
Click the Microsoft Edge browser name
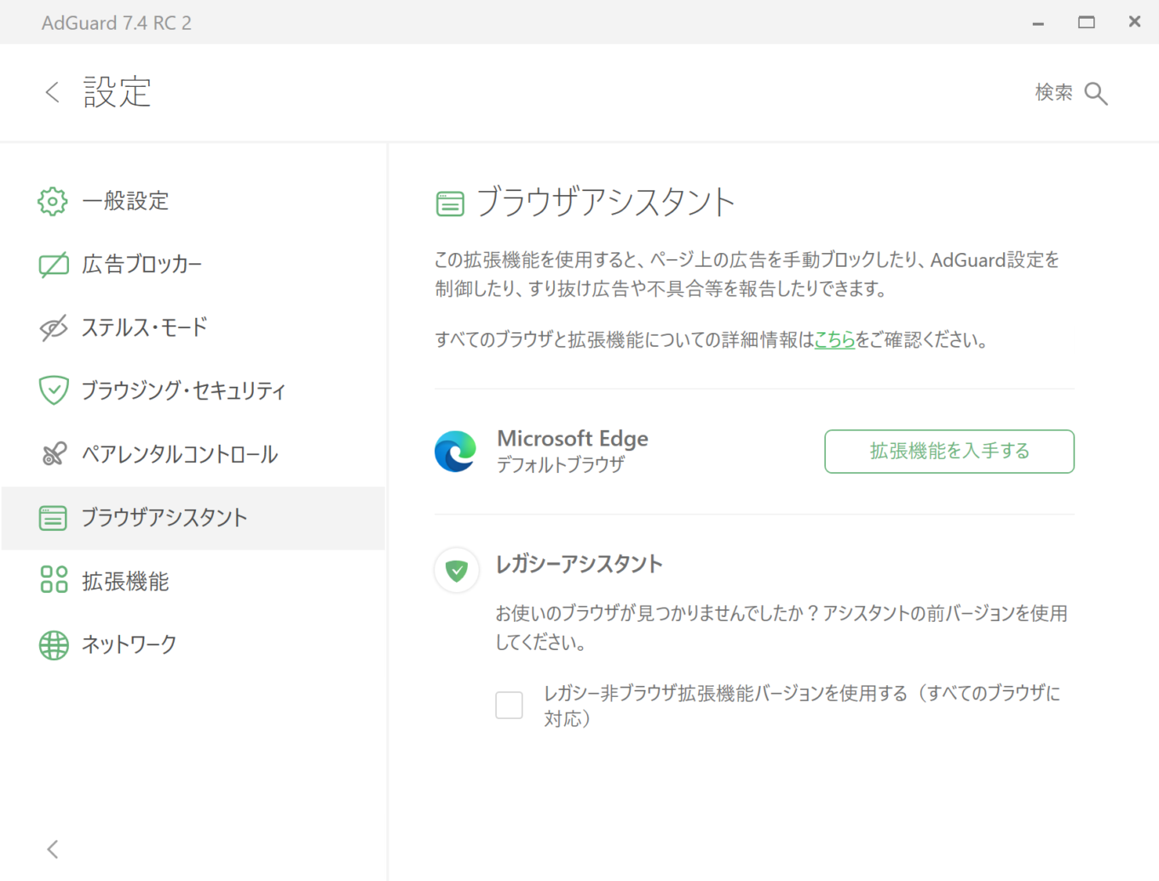573,439
